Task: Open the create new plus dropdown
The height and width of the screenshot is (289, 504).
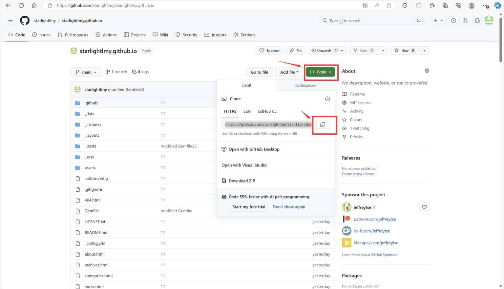Action: (x=438, y=20)
